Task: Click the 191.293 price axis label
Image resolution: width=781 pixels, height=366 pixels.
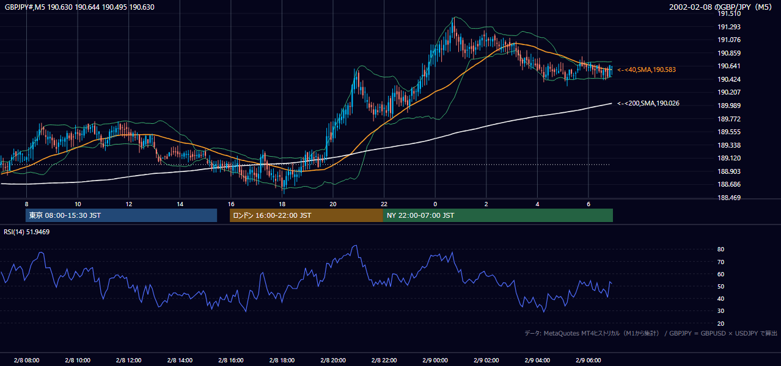Action: point(729,27)
